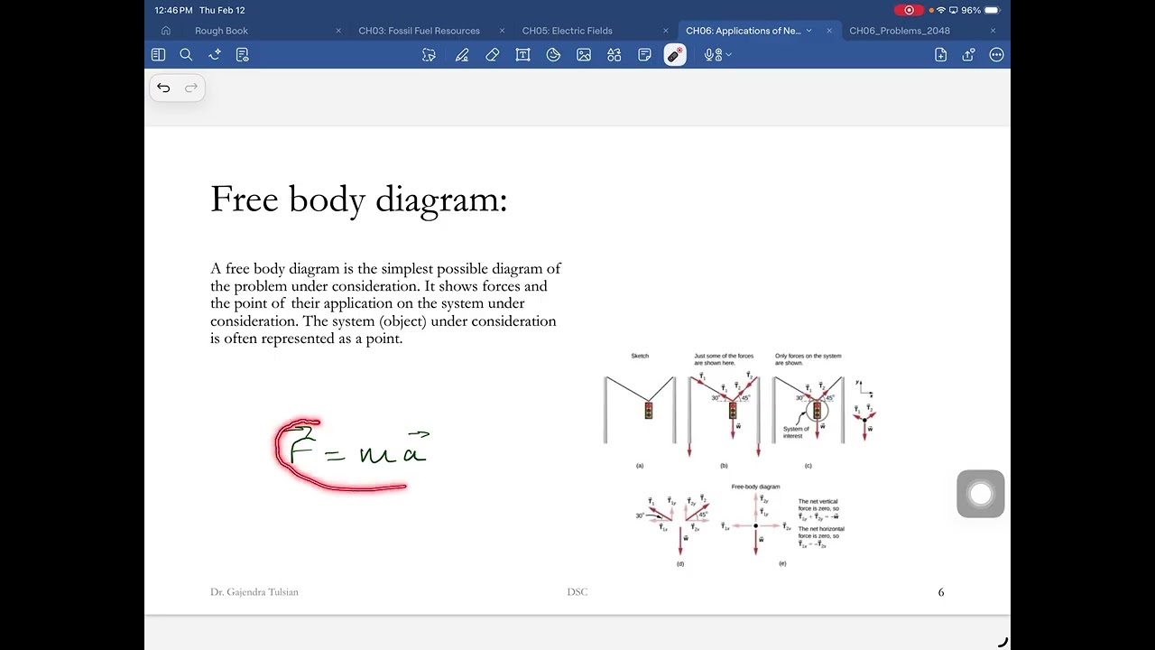The image size is (1155, 650).
Task: Close the Rough Book tab
Action: pyautogui.click(x=338, y=31)
